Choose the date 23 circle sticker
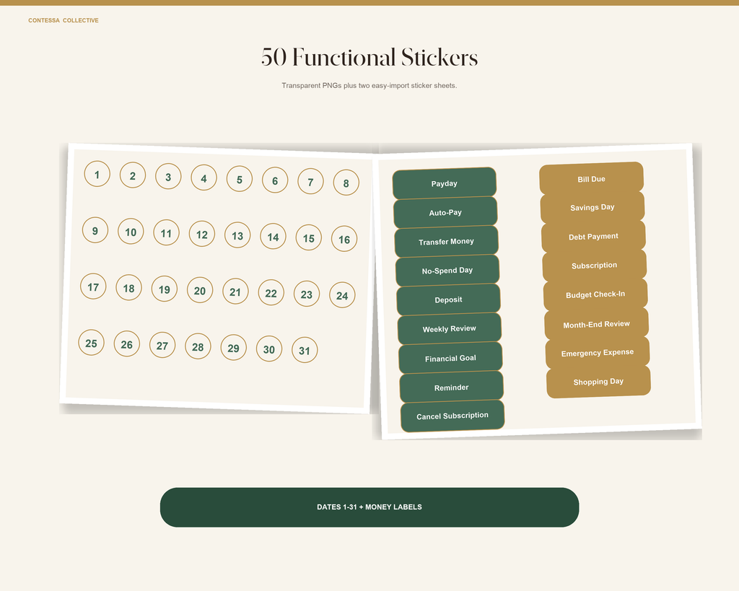Screen dimensions: 739x591 pos(307,294)
